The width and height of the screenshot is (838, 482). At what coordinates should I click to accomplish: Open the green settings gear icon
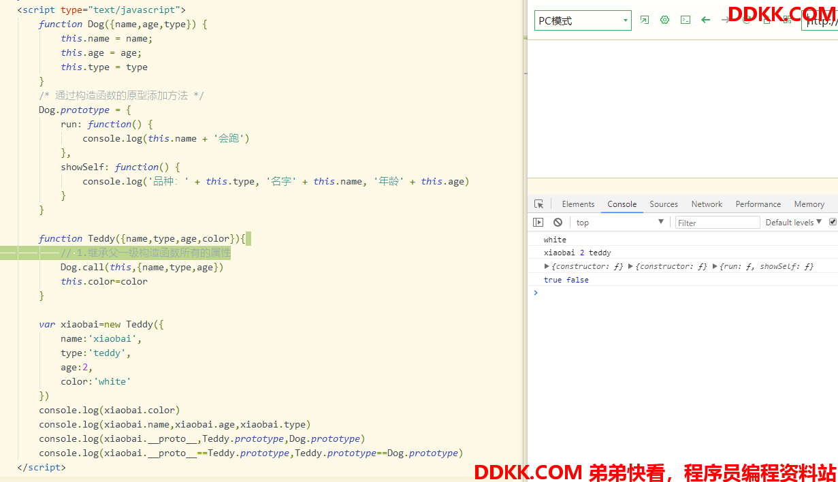665,20
